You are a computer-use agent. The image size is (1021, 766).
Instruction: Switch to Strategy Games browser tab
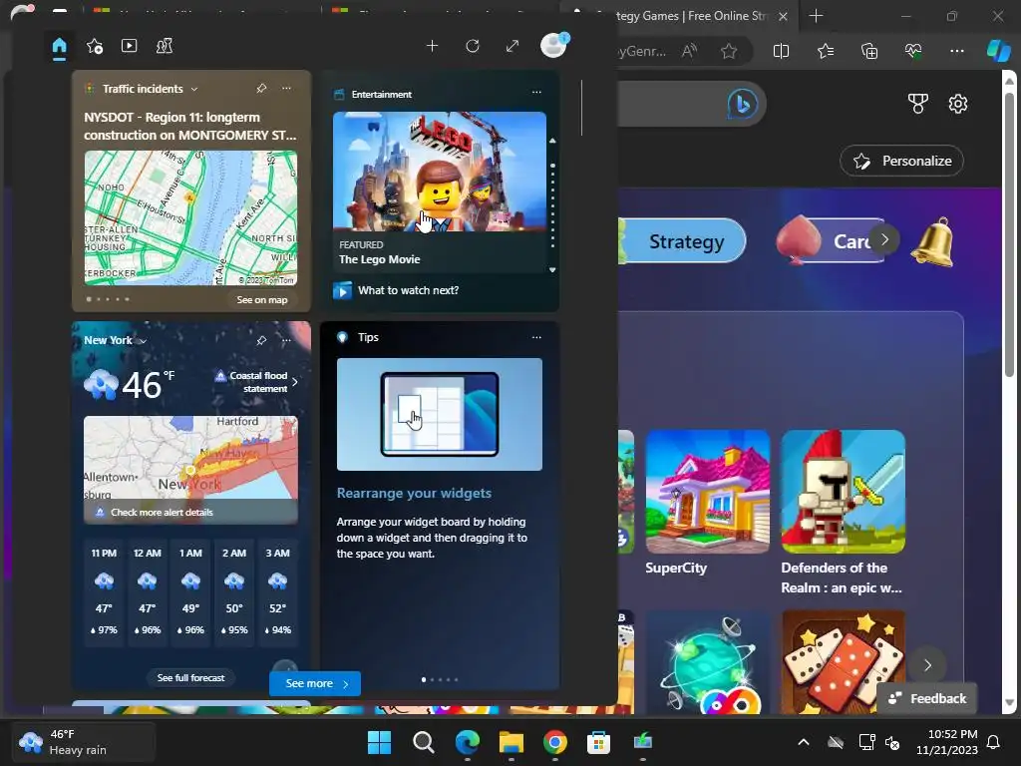(x=680, y=16)
